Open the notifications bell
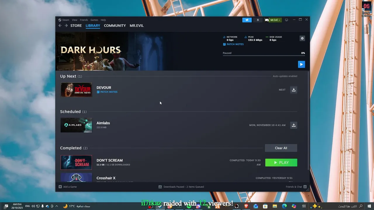This screenshot has width=374, height=210. coord(258,20)
